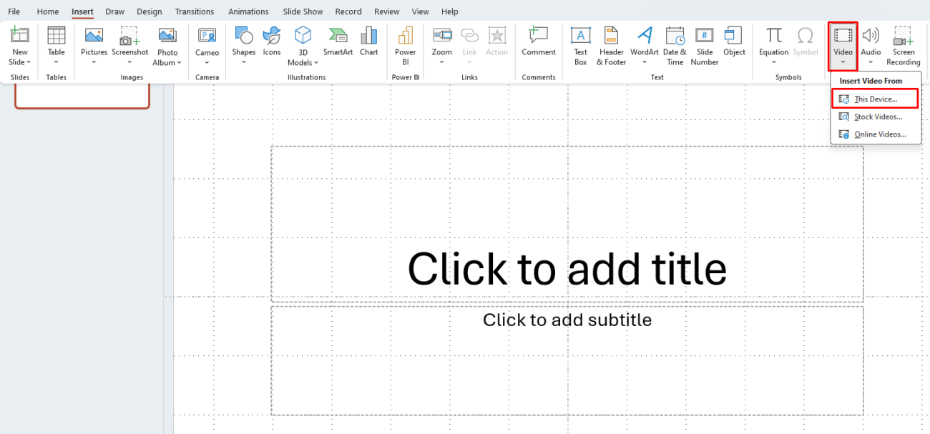930x434 pixels.
Task: Open the View tab
Action: [421, 11]
